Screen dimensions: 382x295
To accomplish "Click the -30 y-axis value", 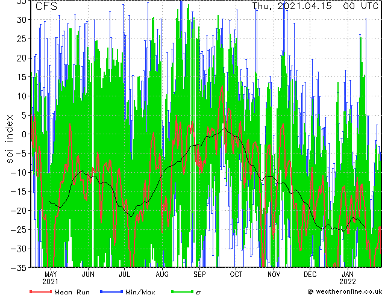I will tap(19, 249).
